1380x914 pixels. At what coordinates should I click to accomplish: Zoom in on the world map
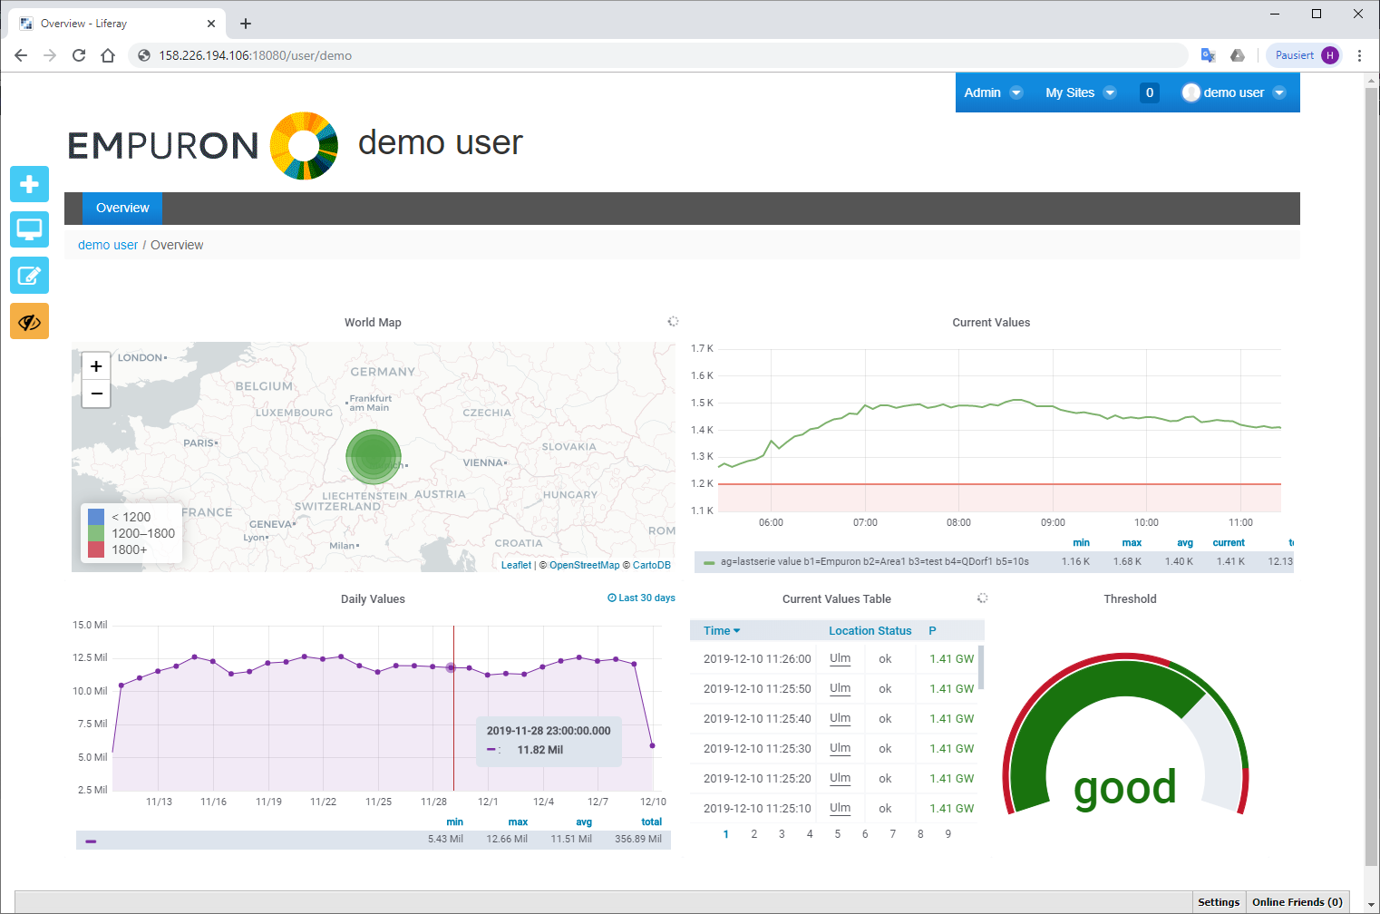point(96,366)
